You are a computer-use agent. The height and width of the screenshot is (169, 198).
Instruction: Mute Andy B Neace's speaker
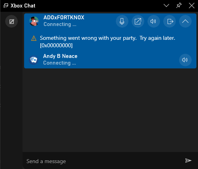click(185, 60)
